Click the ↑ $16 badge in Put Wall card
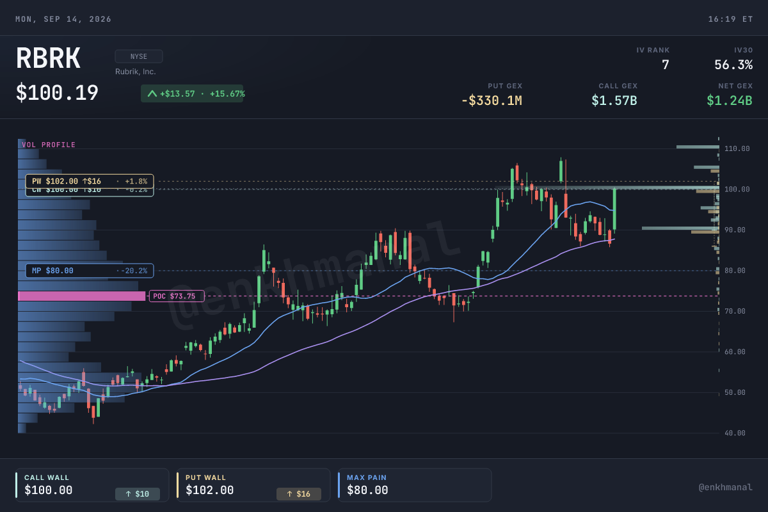This screenshot has height=512, width=768. (x=299, y=493)
